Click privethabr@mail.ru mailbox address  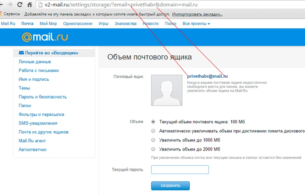[207, 76]
